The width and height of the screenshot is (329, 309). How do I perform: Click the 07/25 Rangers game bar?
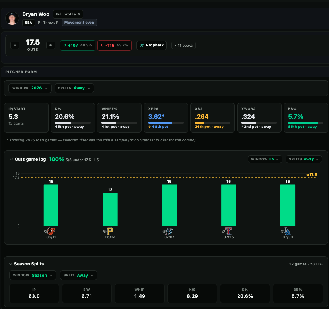[x=228, y=205]
